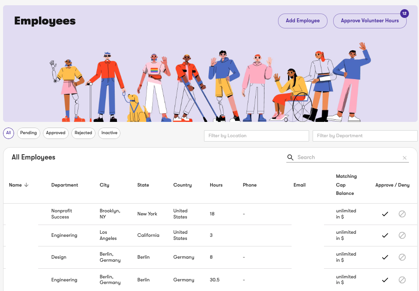Viewport: 419px width, 291px height.
Task: Click the Add Employee button
Action: tap(303, 21)
